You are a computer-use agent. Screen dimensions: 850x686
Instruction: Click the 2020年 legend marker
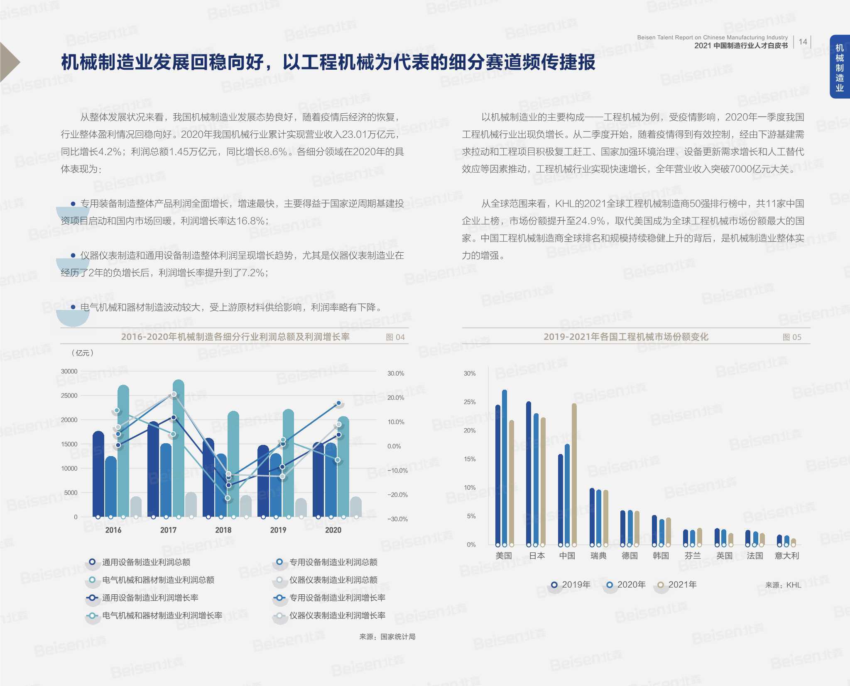pyautogui.click(x=610, y=585)
